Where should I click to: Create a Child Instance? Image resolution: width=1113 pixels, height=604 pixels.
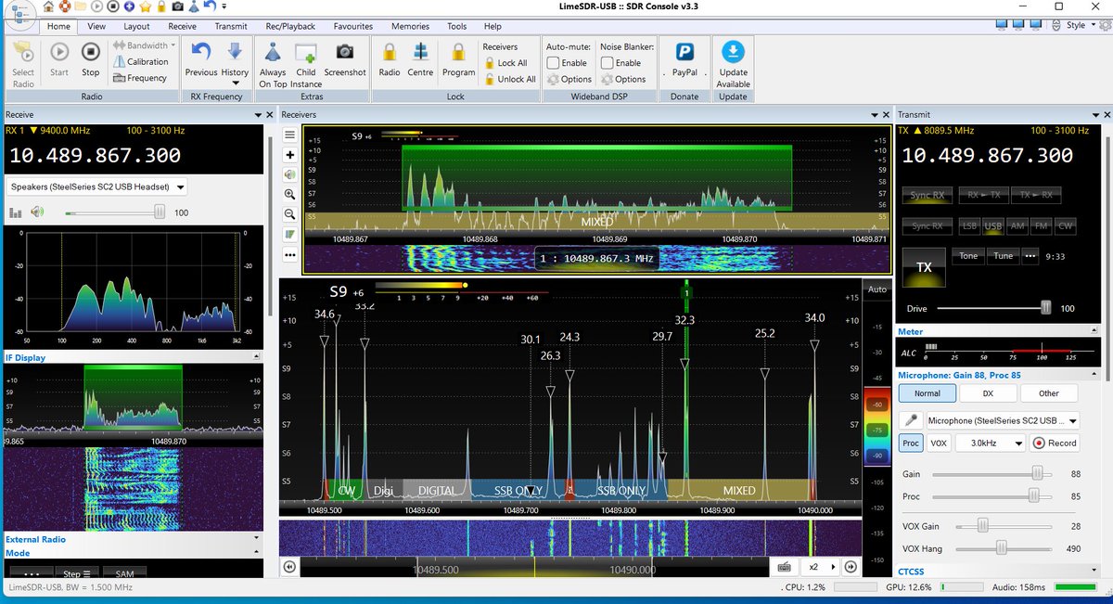tap(306, 64)
